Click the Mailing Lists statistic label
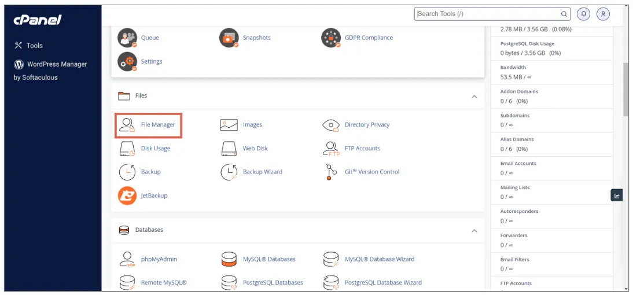Image resolution: width=633 pixels, height=295 pixels. (x=515, y=187)
